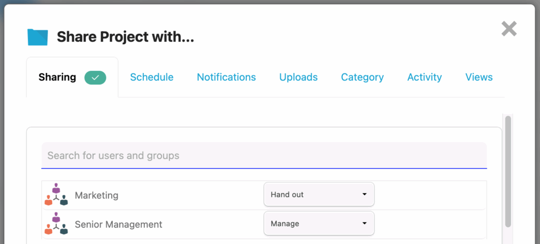Viewport: 540px width, 244px height.
Task: Go to the Uploads tab
Action: 298,77
